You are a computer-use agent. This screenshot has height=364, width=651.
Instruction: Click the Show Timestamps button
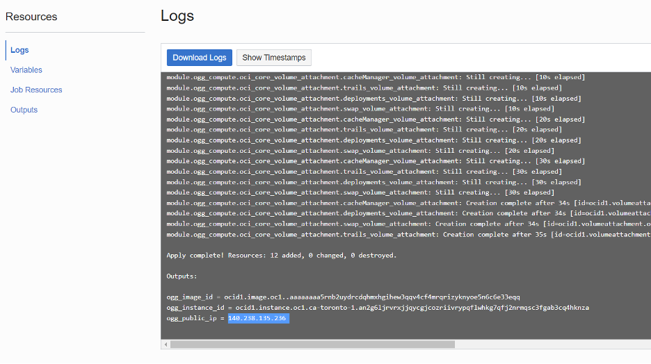[x=274, y=58]
